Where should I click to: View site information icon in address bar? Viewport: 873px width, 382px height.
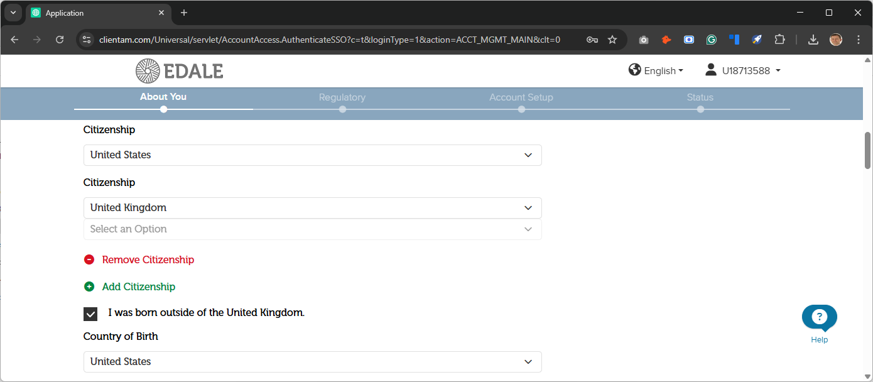coord(87,40)
